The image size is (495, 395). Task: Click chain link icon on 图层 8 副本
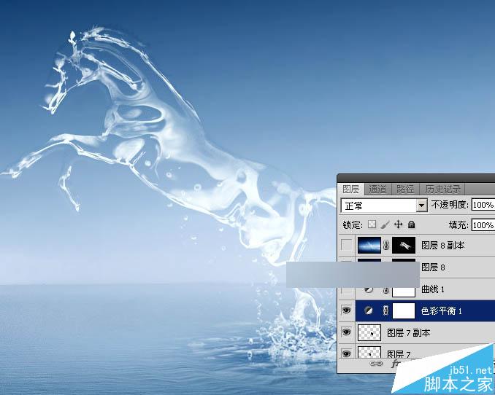point(385,246)
